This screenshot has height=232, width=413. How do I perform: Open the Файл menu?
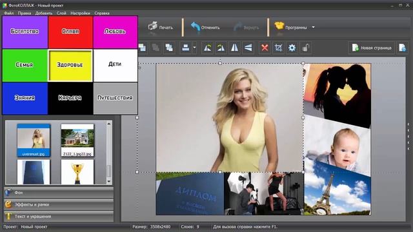click(8, 13)
